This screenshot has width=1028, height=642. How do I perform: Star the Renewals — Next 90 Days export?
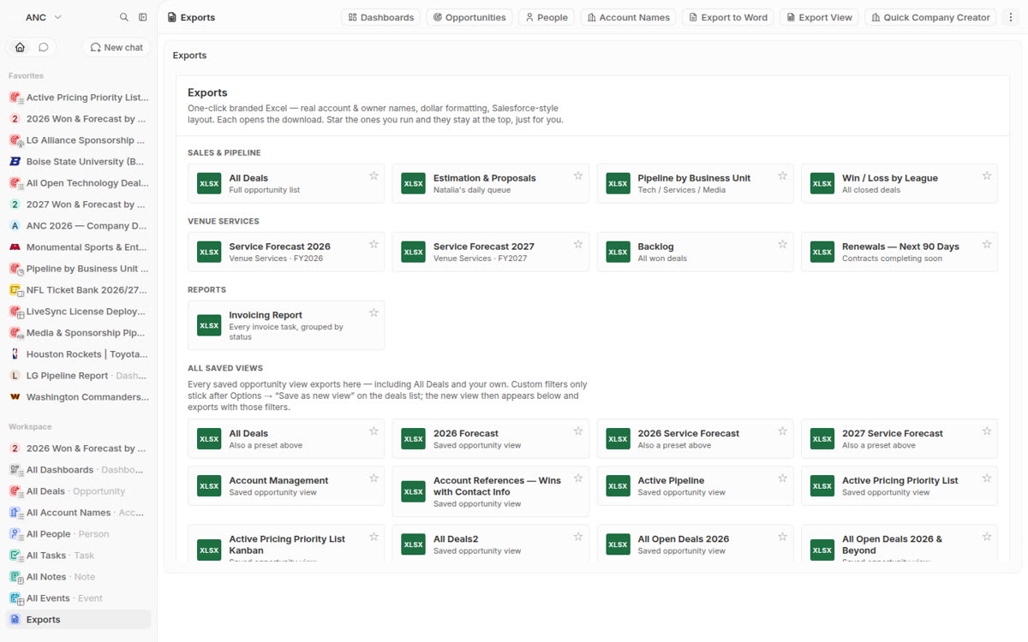(987, 244)
